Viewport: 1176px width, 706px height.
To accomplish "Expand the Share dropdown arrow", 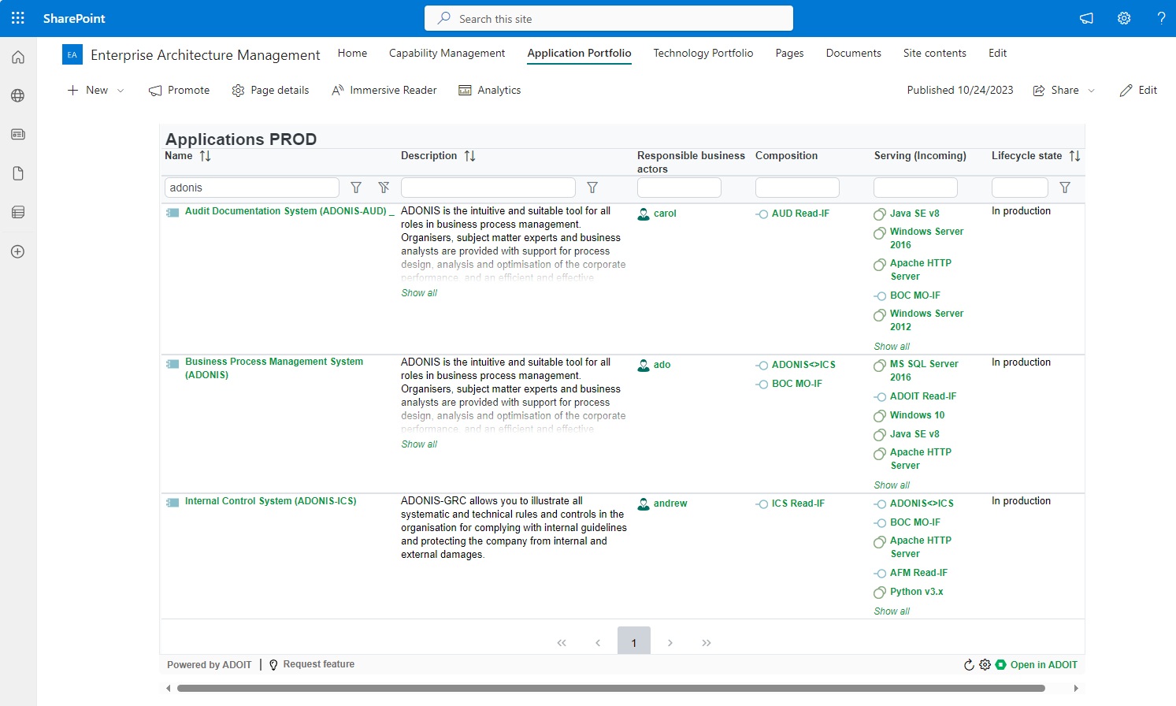I will pos(1091,91).
